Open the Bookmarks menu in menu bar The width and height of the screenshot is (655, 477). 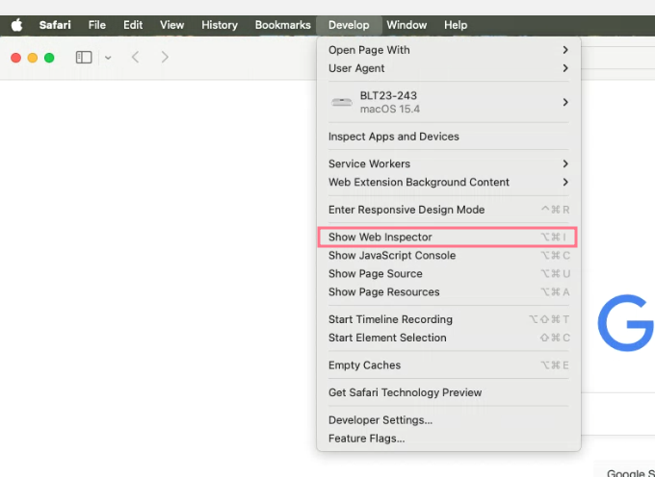282,25
